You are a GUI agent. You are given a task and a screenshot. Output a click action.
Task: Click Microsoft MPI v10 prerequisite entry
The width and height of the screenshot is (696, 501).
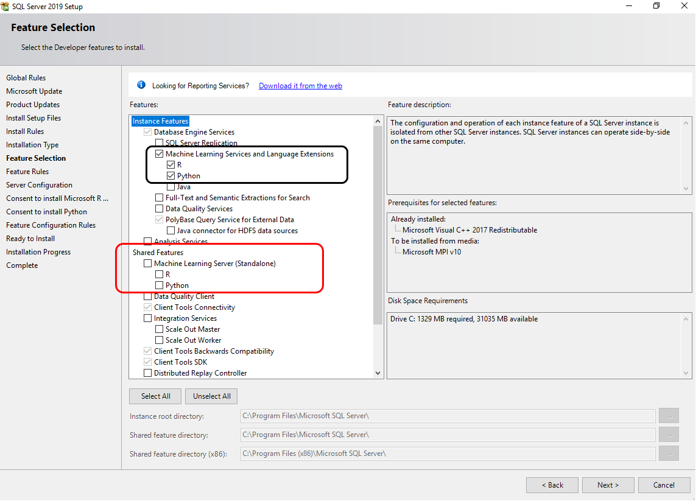point(432,252)
